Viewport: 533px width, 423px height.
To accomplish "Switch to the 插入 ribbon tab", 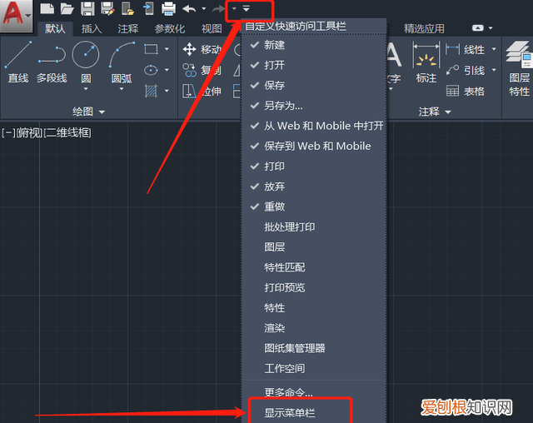I will coord(92,28).
